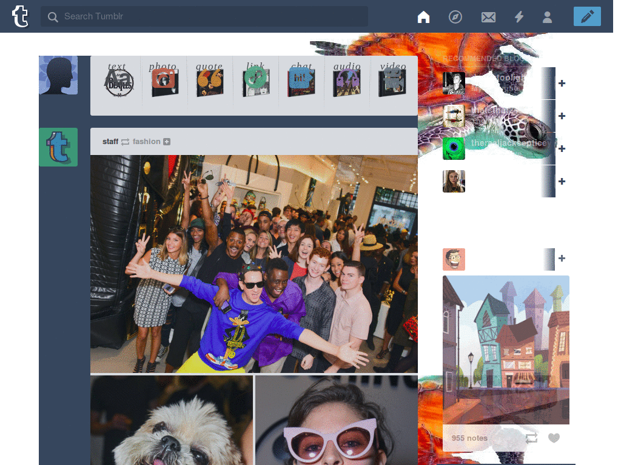Screen dimensions: 621x465
Task: Create a new quote post
Action: tap(210, 81)
